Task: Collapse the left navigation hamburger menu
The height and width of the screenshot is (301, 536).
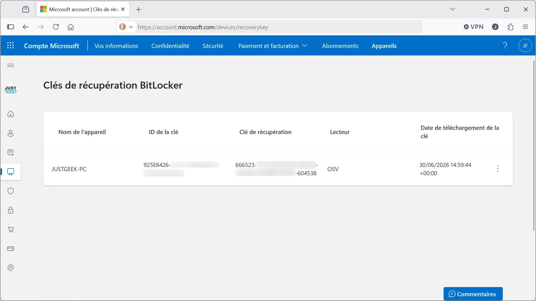Action: coord(11,65)
